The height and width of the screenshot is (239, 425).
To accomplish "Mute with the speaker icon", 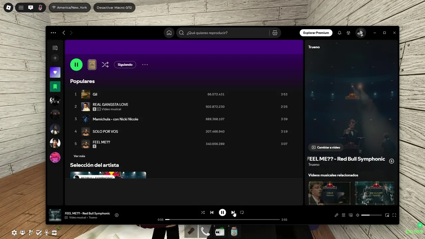I will click(x=358, y=215).
